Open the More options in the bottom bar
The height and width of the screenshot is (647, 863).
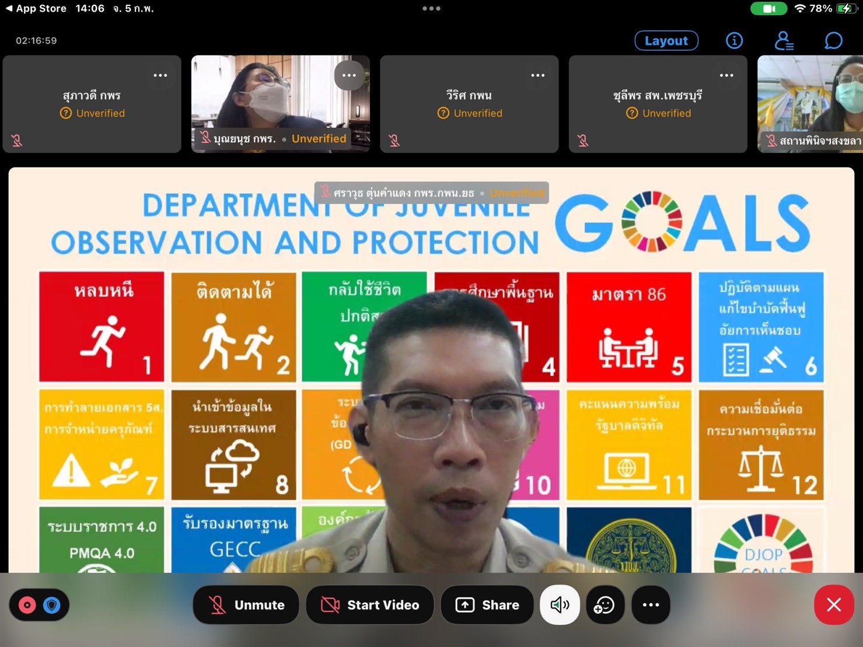[x=651, y=605]
